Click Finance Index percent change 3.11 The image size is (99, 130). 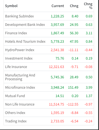coord(89,33)
